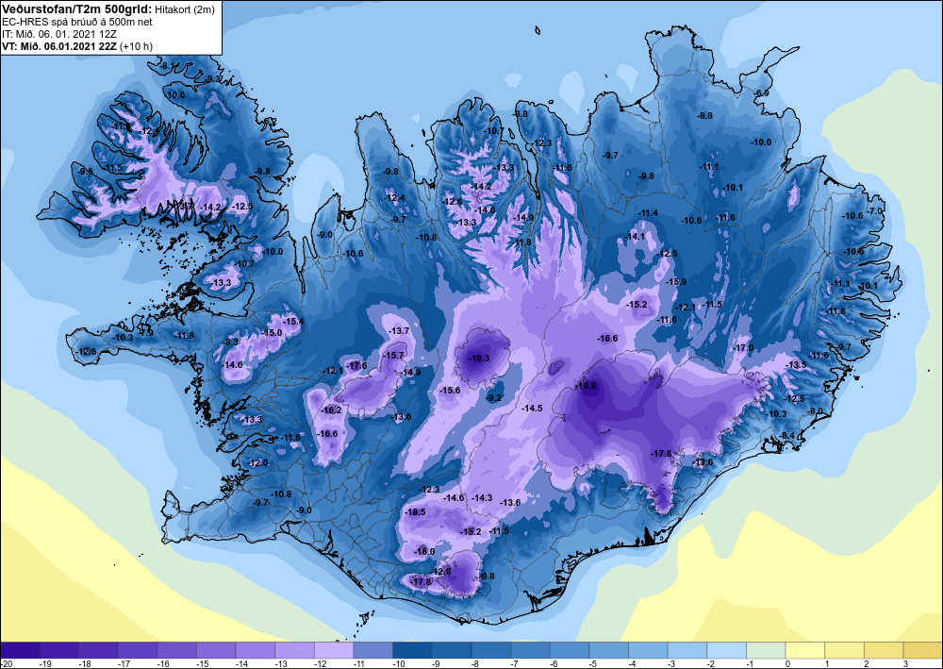943x669 pixels.
Task: Click the "-14.1" temperature value on the map
Action: click(x=635, y=237)
